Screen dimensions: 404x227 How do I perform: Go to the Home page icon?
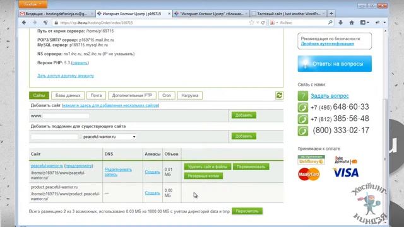pos(352,23)
